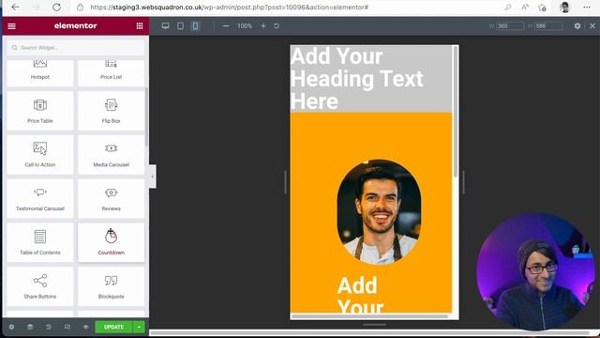Select the Table of Contents widget
This screenshot has width=600, height=338.
[40, 242]
